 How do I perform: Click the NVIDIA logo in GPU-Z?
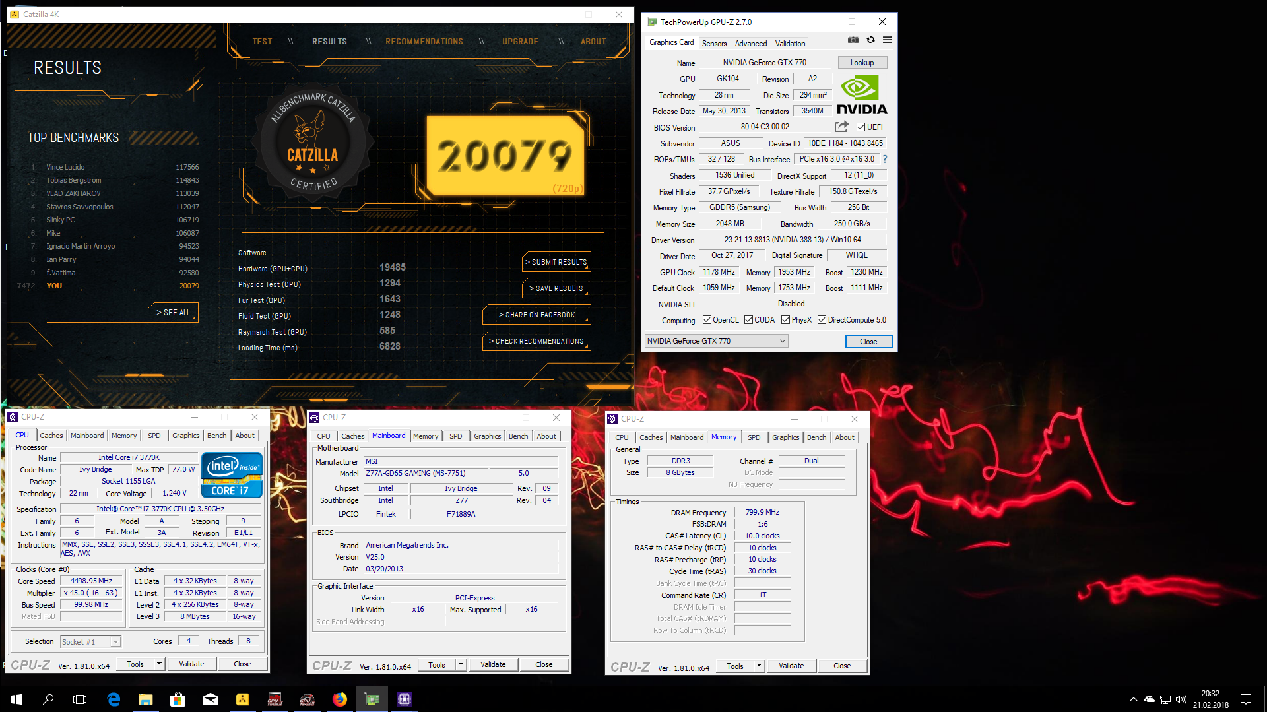tap(862, 95)
